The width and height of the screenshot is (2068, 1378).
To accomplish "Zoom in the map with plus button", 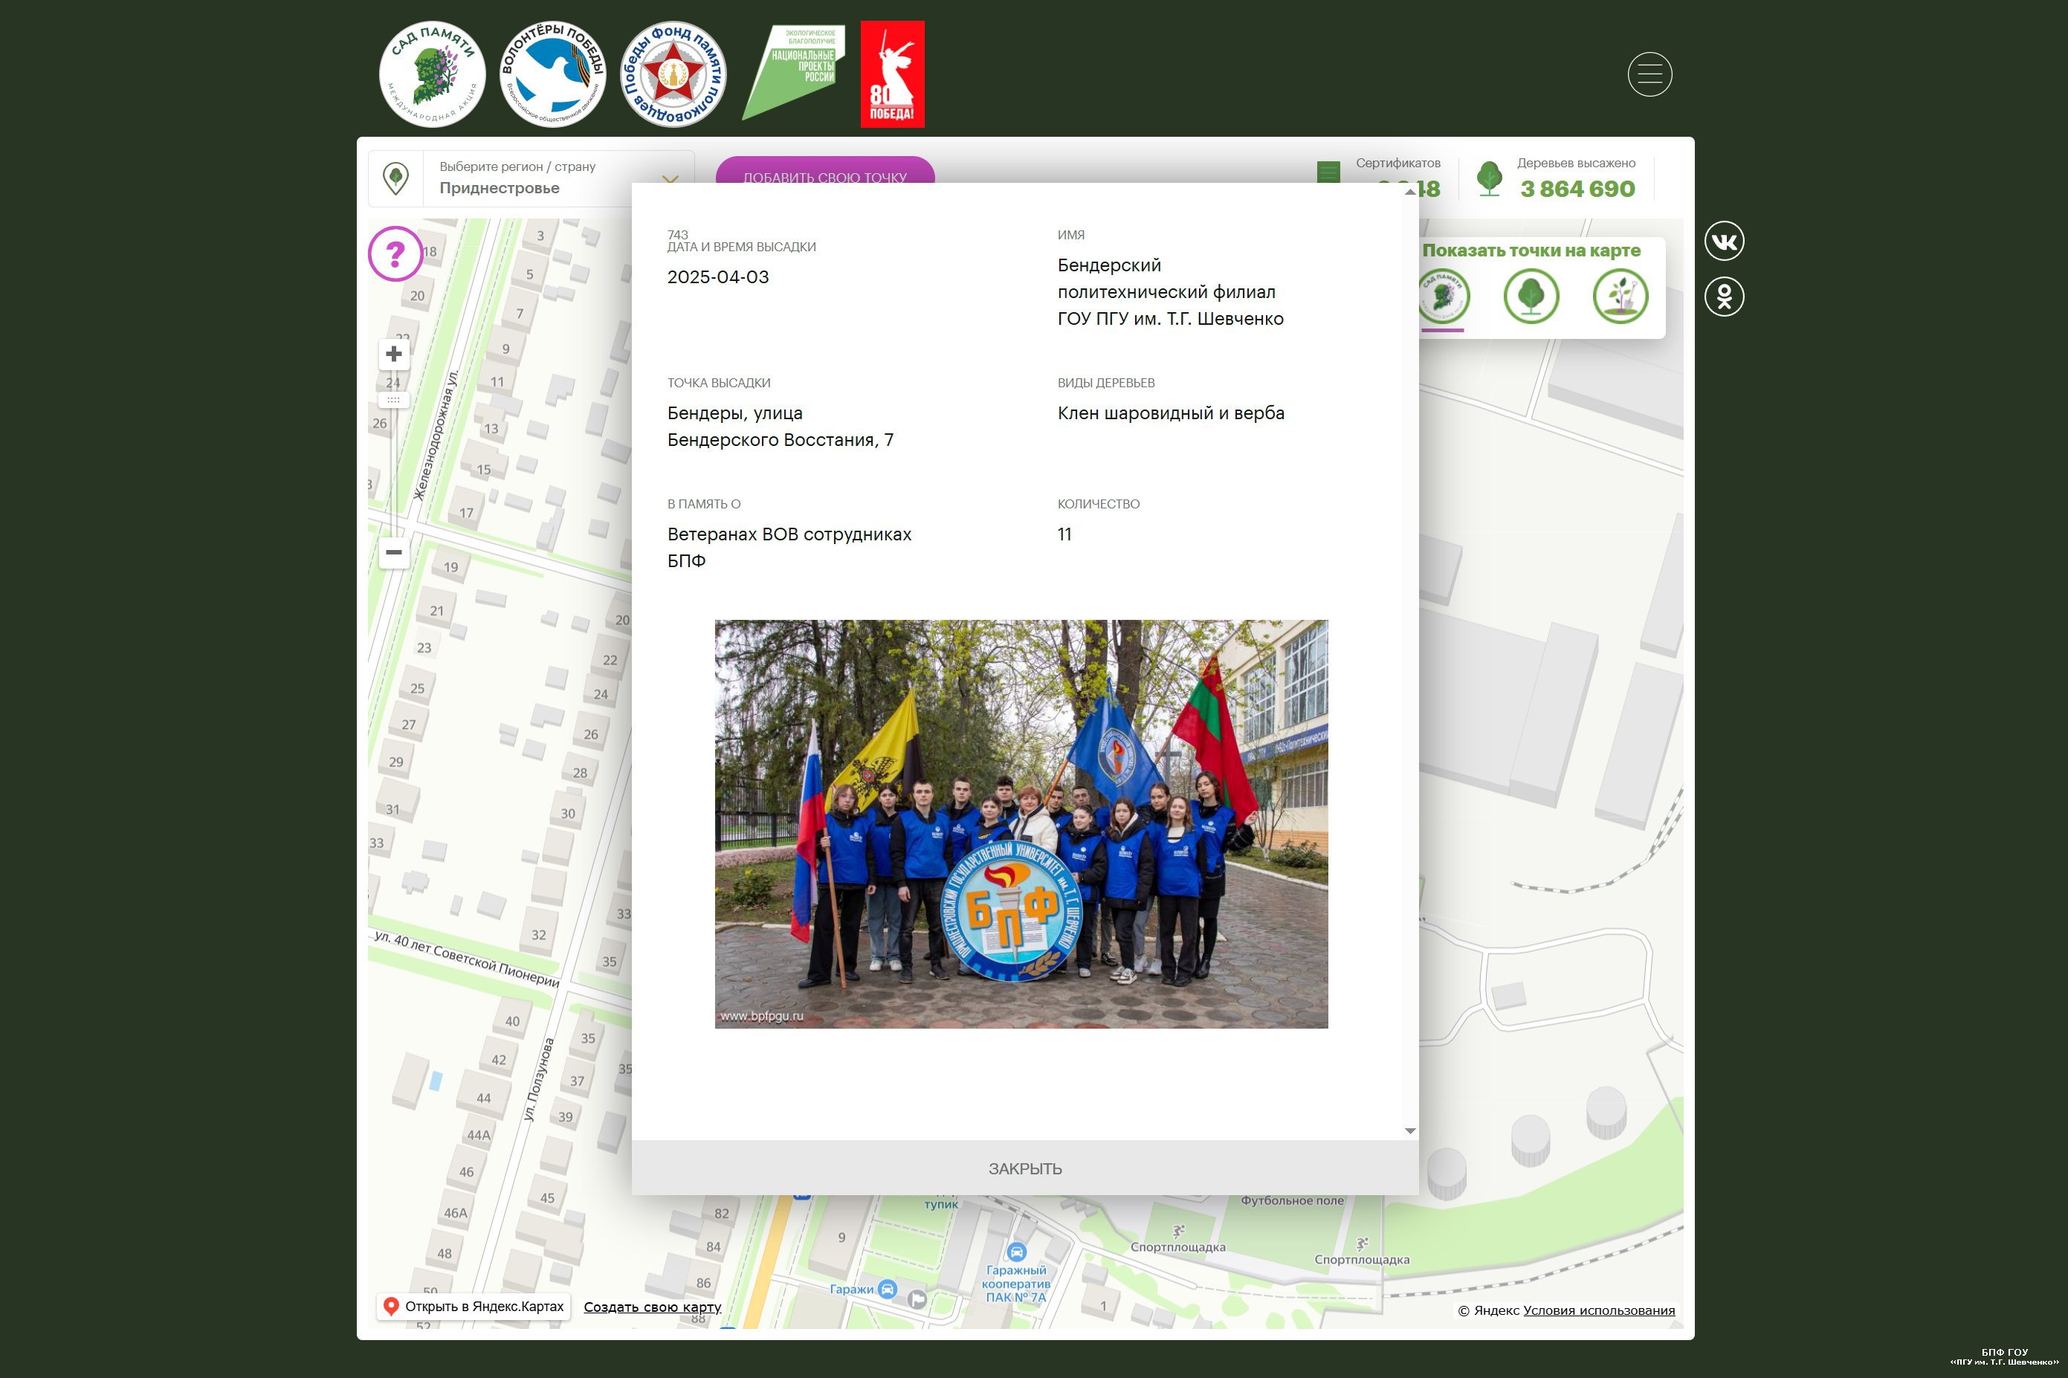I will point(394,355).
